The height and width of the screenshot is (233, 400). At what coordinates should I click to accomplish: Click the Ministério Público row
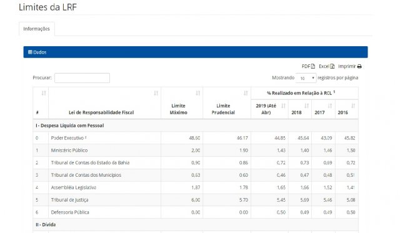(x=196, y=150)
